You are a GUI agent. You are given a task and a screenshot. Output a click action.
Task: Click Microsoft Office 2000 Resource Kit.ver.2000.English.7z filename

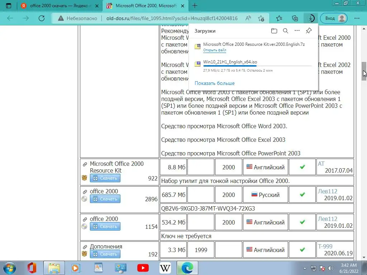pos(254,44)
